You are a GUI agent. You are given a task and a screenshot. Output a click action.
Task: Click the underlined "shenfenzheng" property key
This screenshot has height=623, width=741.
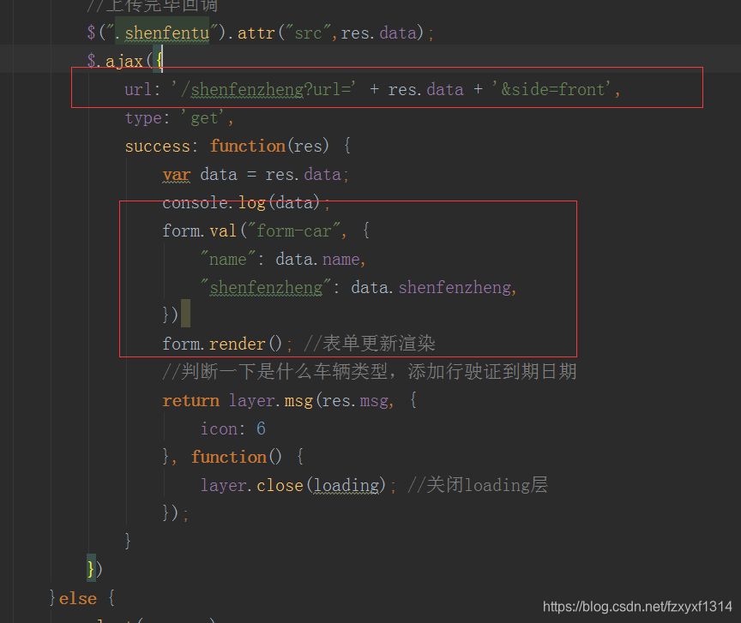[x=267, y=287]
